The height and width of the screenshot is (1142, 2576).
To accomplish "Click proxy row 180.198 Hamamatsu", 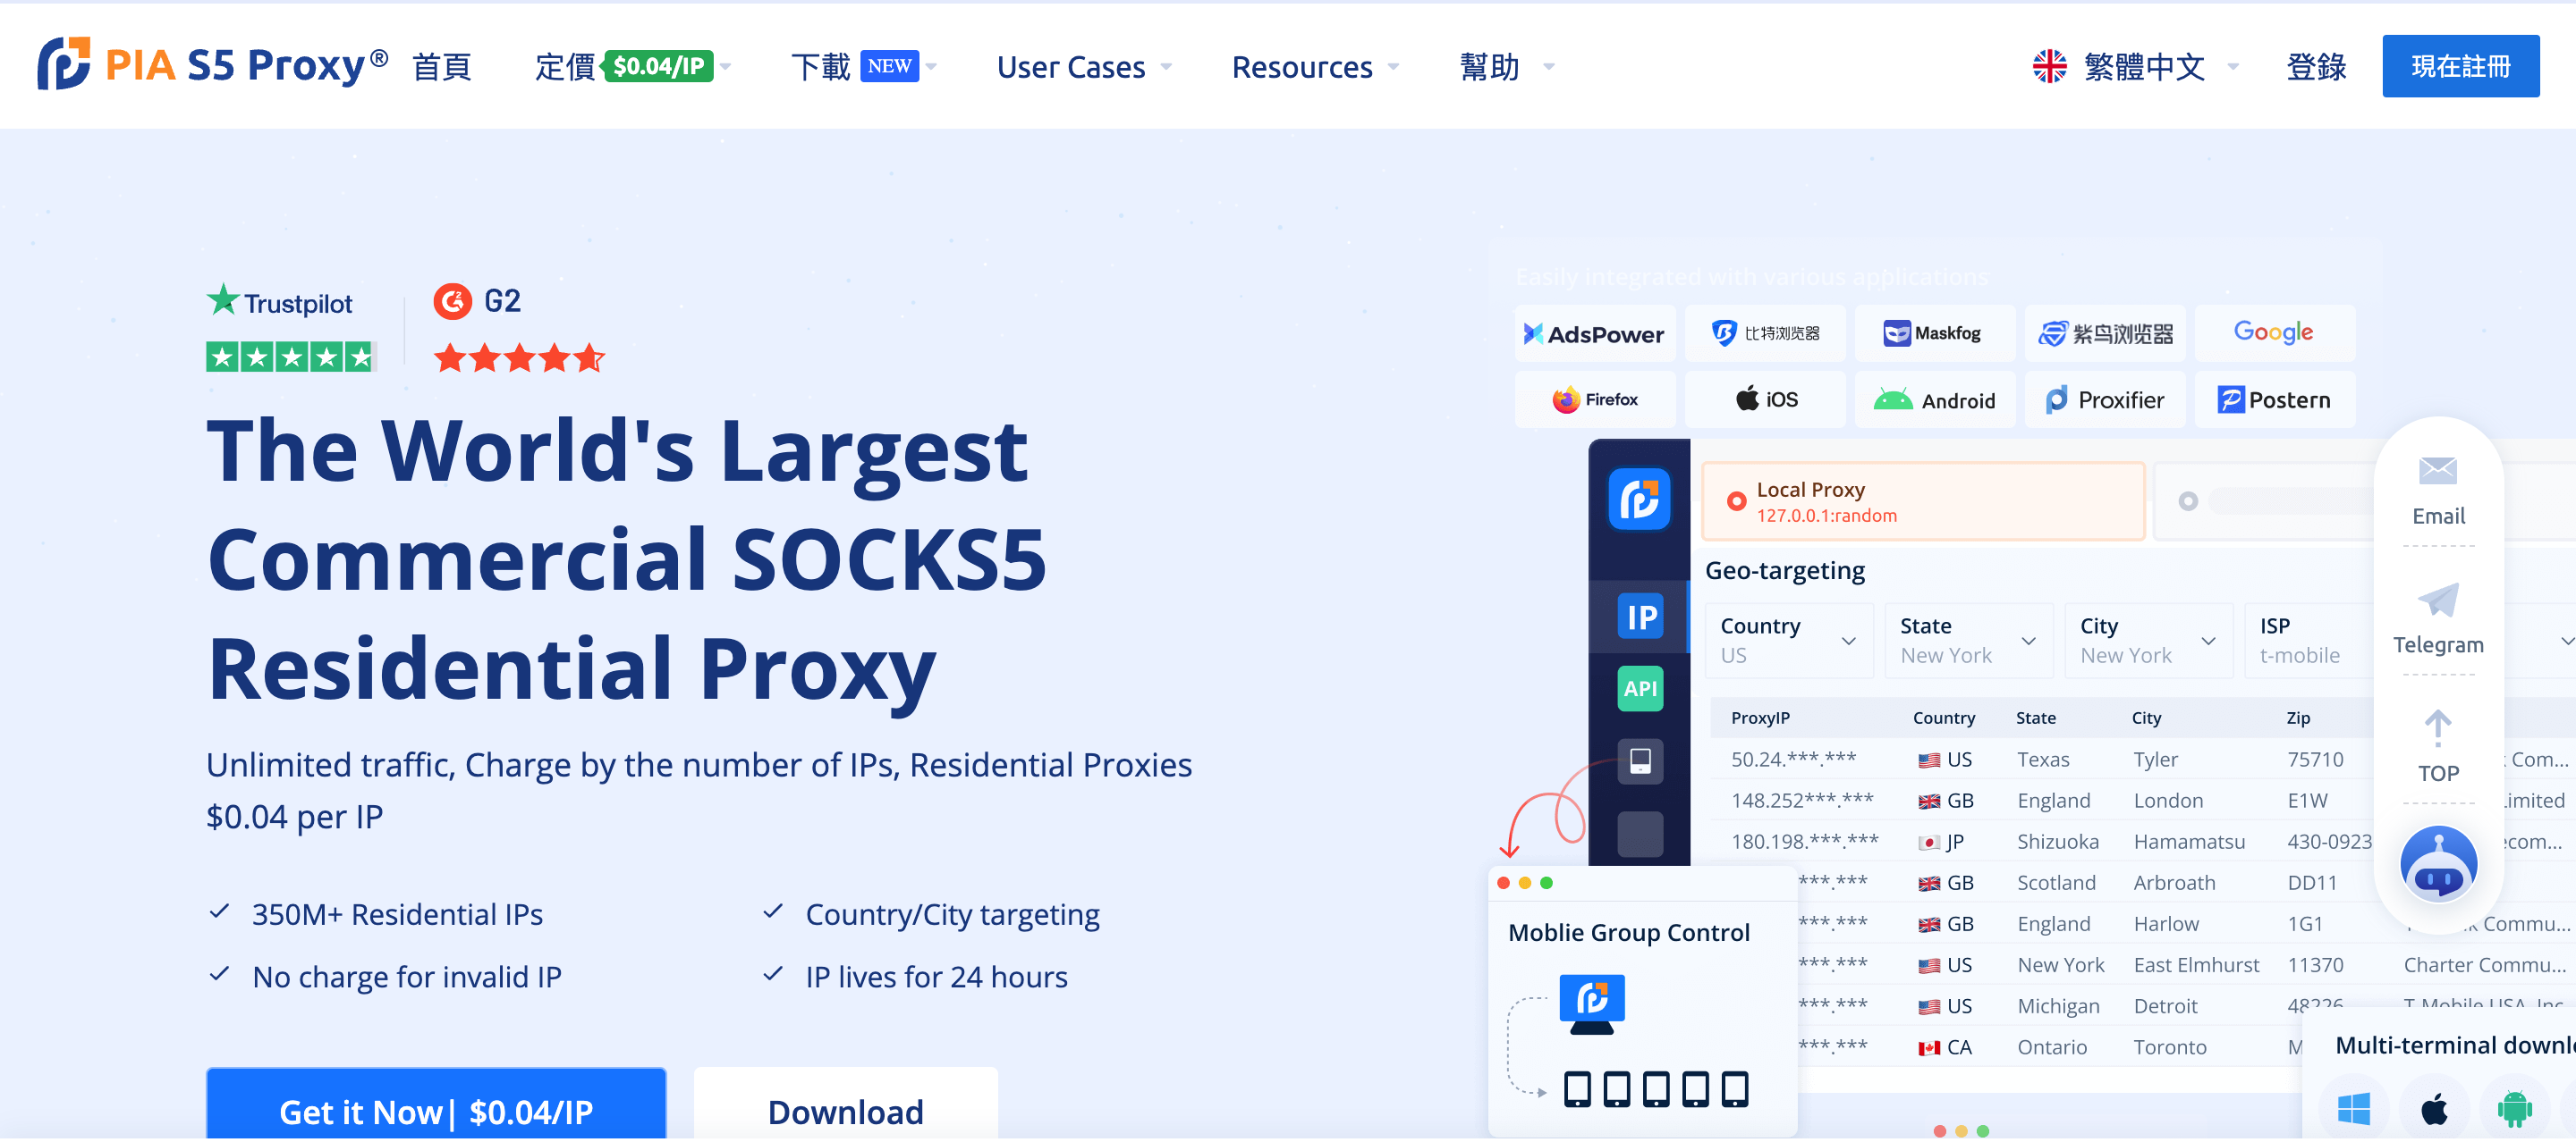I will coord(2040,841).
